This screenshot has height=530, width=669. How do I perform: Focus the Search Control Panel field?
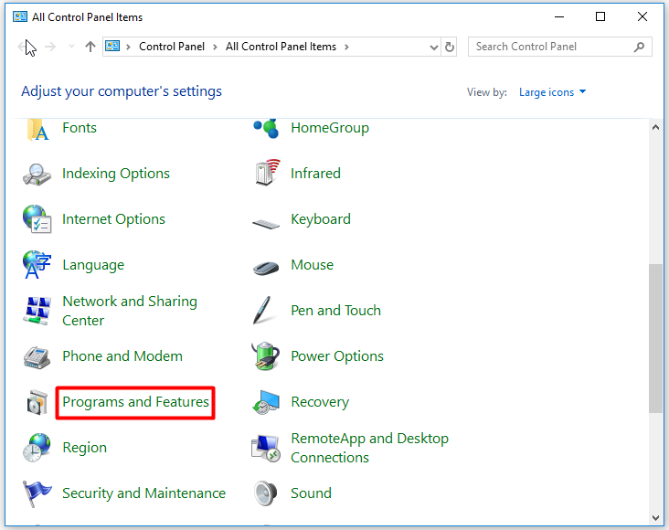(559, 47)
